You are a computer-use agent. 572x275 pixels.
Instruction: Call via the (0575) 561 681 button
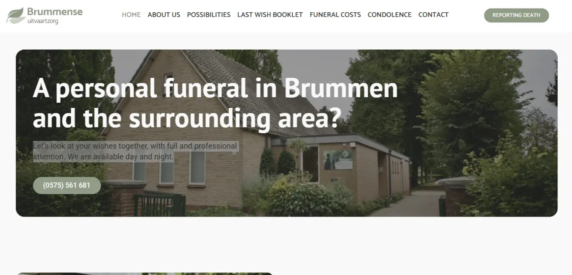click(x=67, y=185)
